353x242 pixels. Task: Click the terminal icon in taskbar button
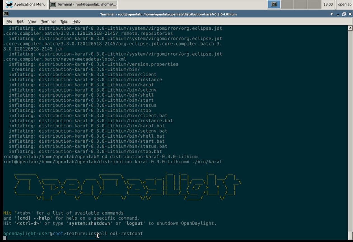pos(53,4)
